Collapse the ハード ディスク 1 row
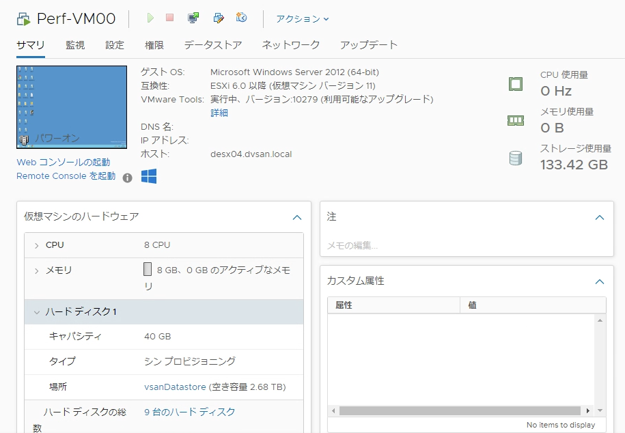The height and width of the screenshot is (433, 625). (37, 312)
